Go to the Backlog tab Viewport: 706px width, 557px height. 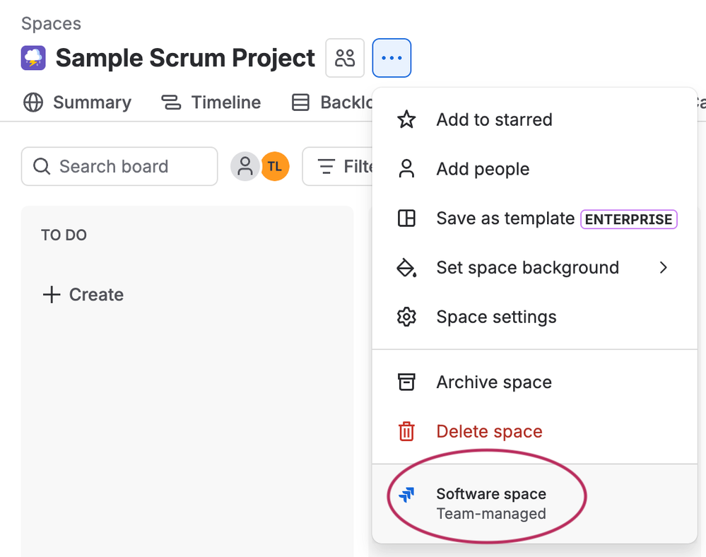pyautogui.click(x=334, y=102)
